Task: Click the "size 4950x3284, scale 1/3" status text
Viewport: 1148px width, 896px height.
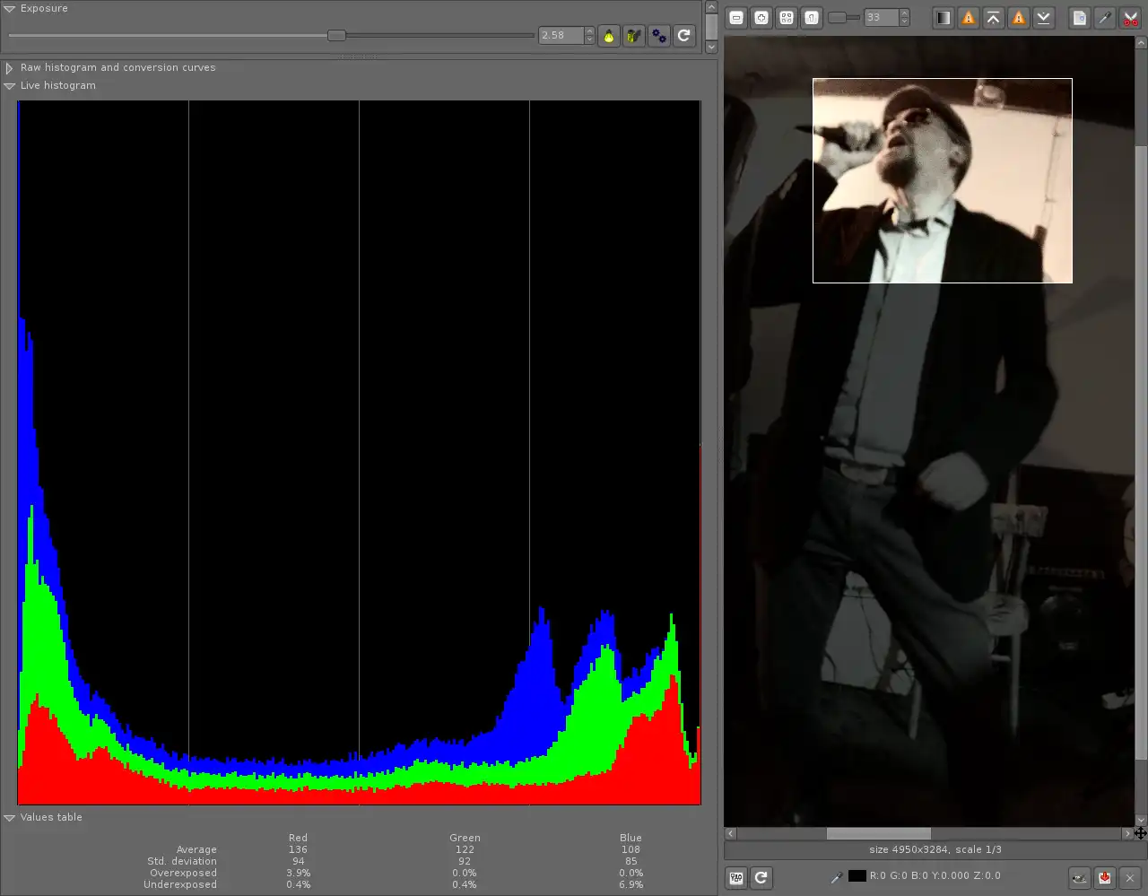Action: pyautogui.click(x=935, y=849)
